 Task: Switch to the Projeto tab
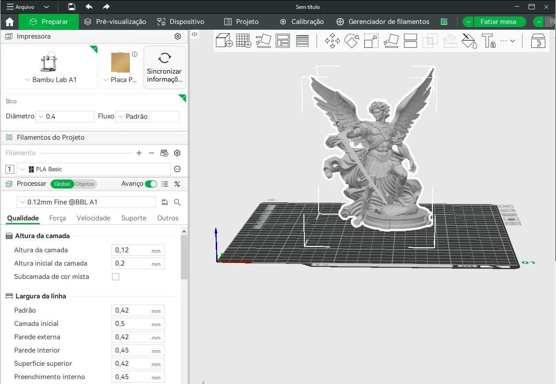(241, 22)
